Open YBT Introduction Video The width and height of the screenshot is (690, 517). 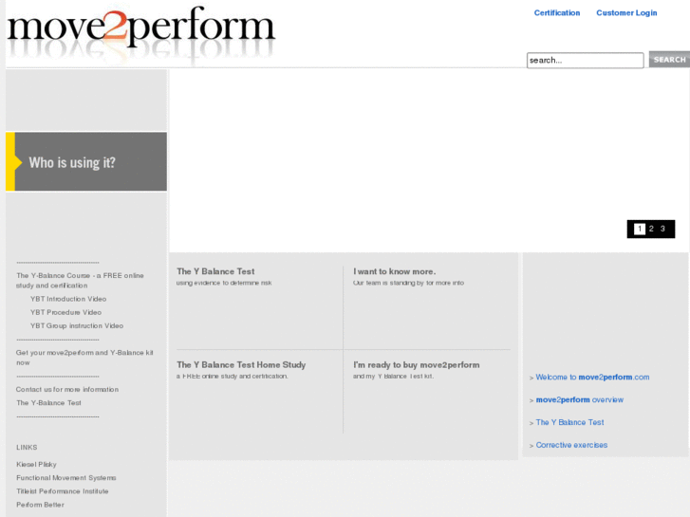pyautogui.click(x=68, y=299)
